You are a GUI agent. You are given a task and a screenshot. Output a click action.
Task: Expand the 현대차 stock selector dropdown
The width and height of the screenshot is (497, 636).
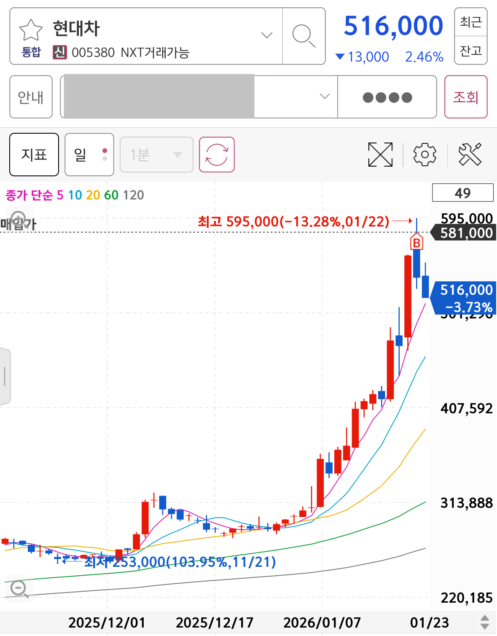[x=266, y=35]
